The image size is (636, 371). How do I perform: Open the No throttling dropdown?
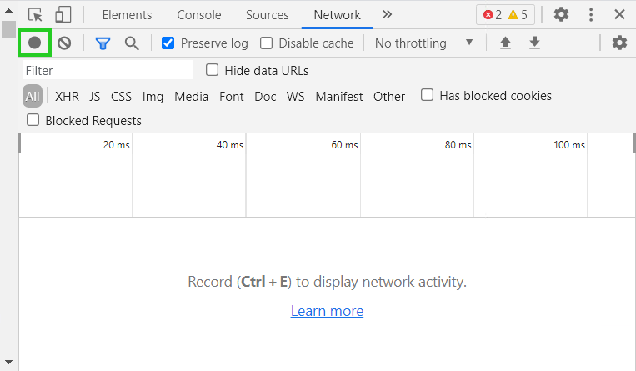click(423, 43)
